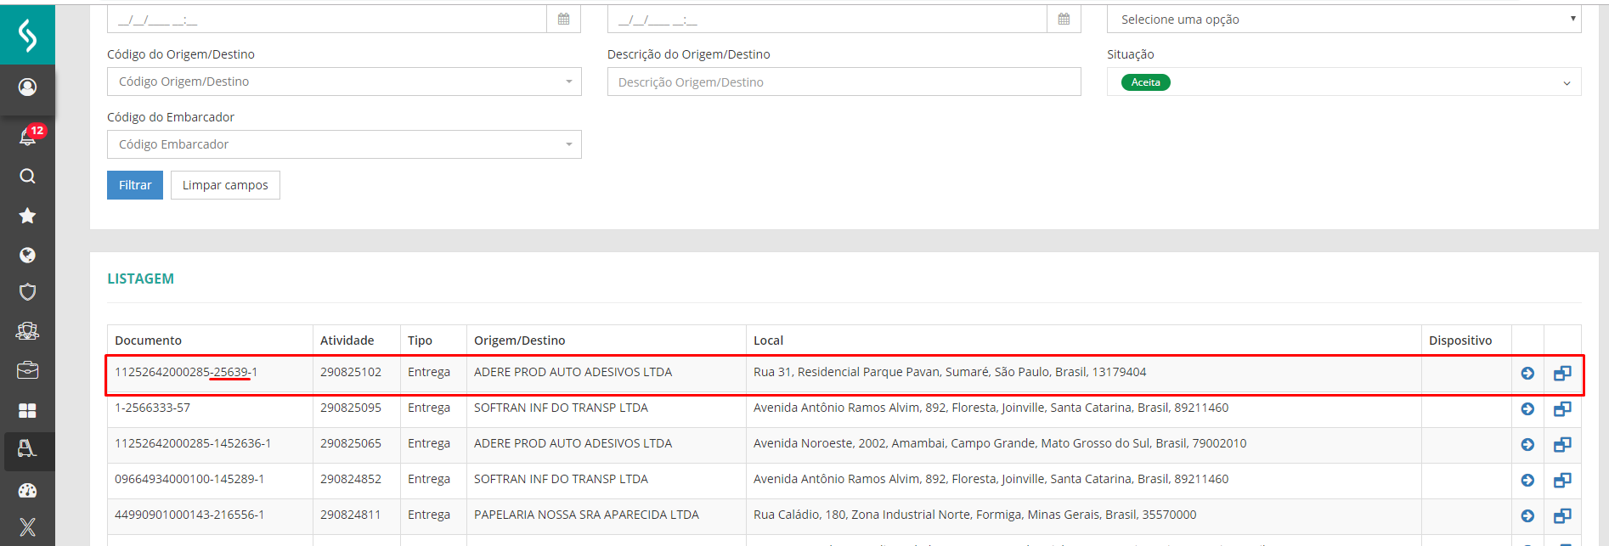Open the search magnifier in the sidebar

pos(28,176)
